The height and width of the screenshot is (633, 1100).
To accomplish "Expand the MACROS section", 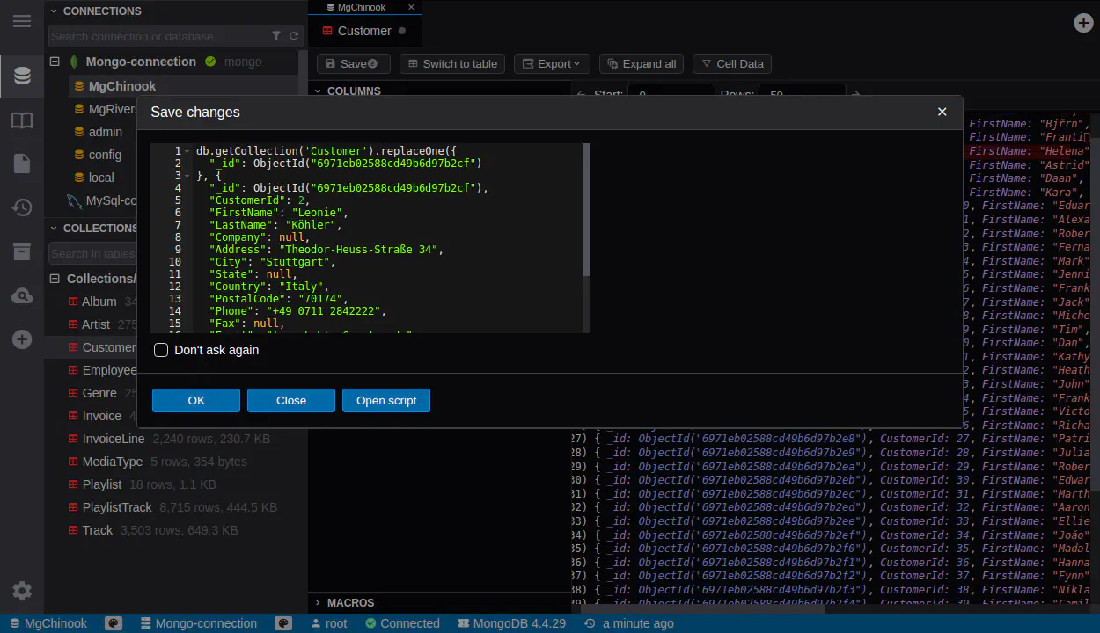I will (318, 603).
